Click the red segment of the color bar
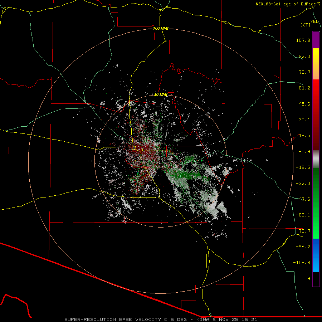Image resolution: width=322 pixels, height=322 pixels. 316,114
